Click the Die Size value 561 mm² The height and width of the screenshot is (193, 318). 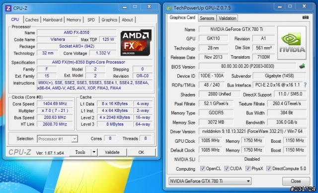(264, 48)
